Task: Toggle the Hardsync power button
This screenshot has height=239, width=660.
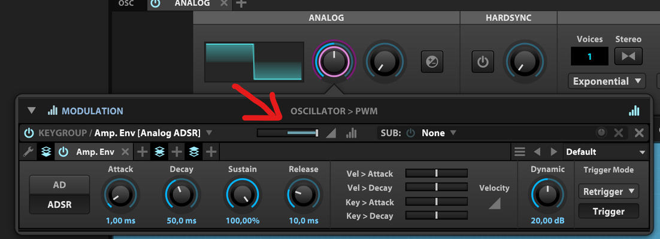Action: (x=482, y=62)
